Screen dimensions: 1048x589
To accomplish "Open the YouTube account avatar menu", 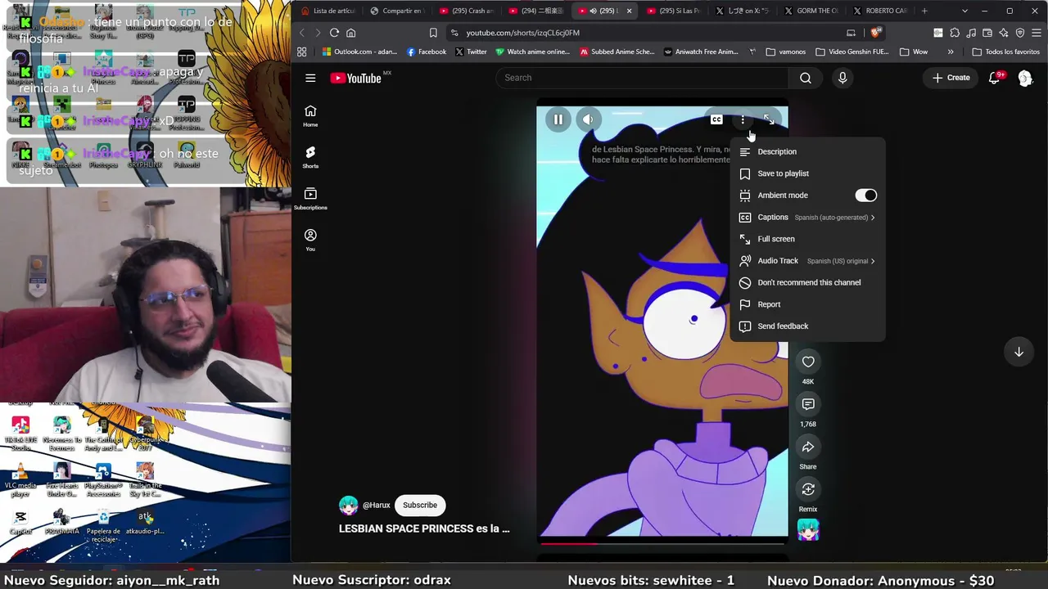I will point(1025,78).
